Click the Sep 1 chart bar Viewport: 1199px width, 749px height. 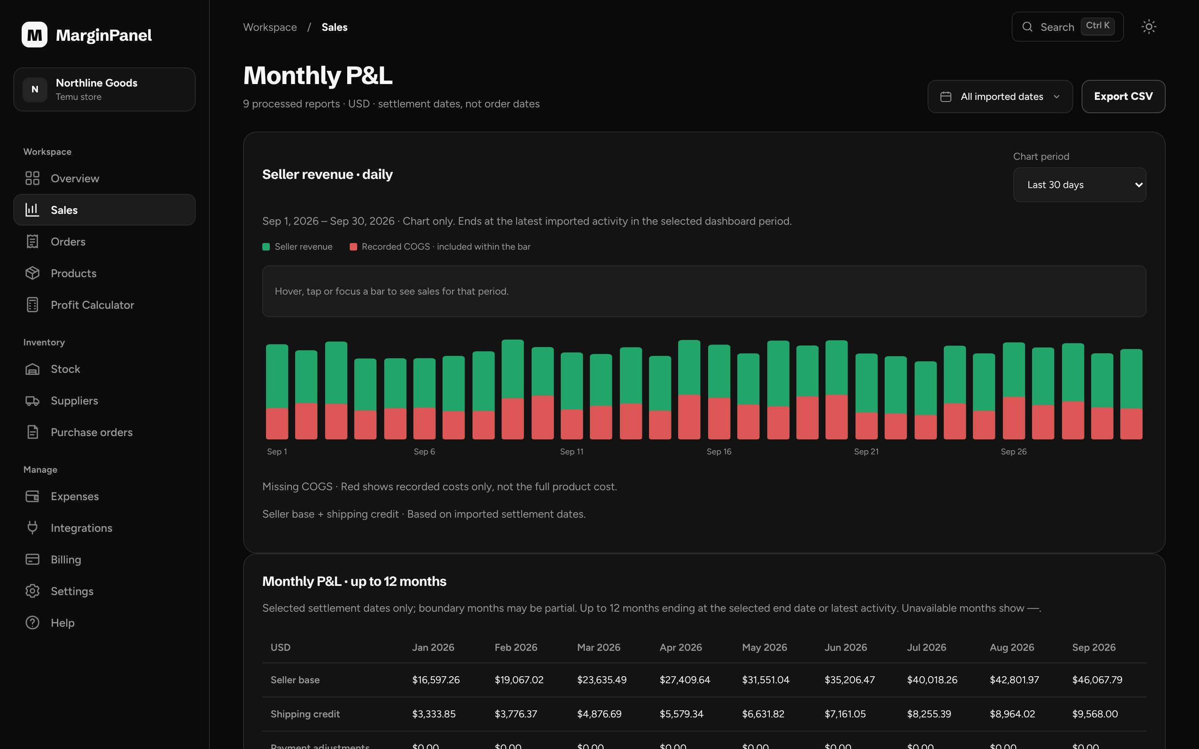click(277, 392)
